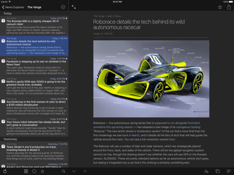Refresh the feed list
The height and width of the screenshot is (175, 234).
click(5, 171)
